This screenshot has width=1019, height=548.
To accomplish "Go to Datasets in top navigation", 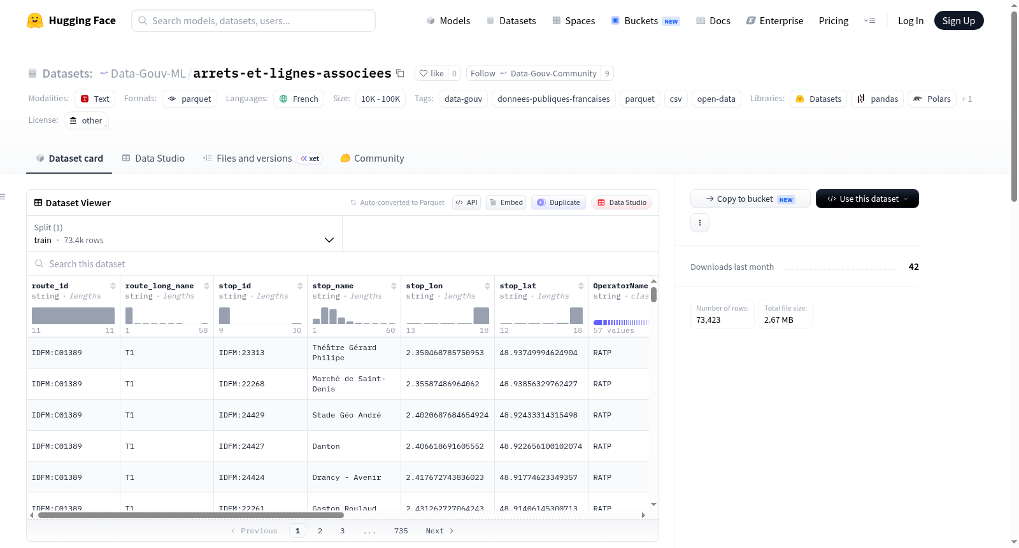I will pyautogui.click(x=511, y=20).
